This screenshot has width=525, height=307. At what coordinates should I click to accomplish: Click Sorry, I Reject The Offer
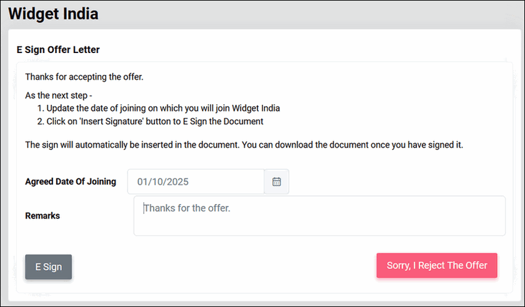[436, 265]
